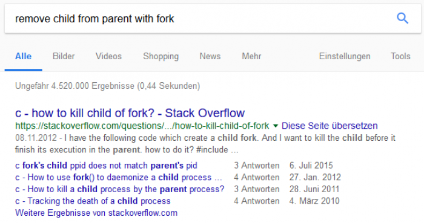Open "Tracking the death of a child process"

93,201
